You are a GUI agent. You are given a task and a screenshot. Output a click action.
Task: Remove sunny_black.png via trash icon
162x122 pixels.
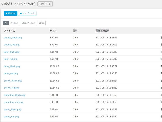click(161, 110)
